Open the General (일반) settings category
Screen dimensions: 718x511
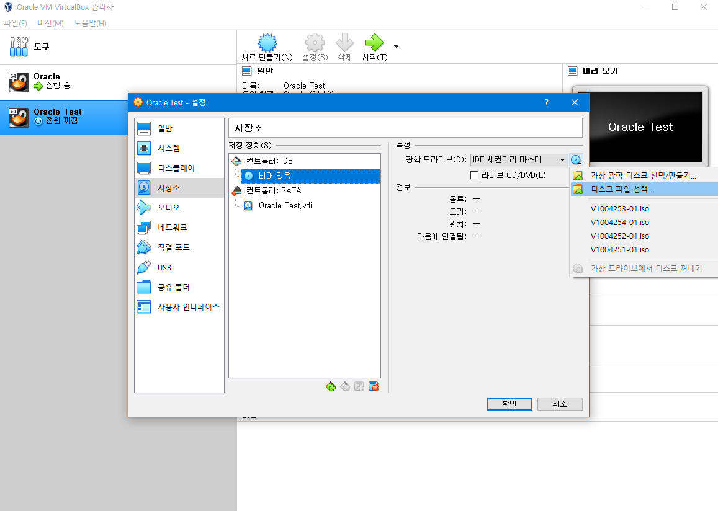[179, 128]
